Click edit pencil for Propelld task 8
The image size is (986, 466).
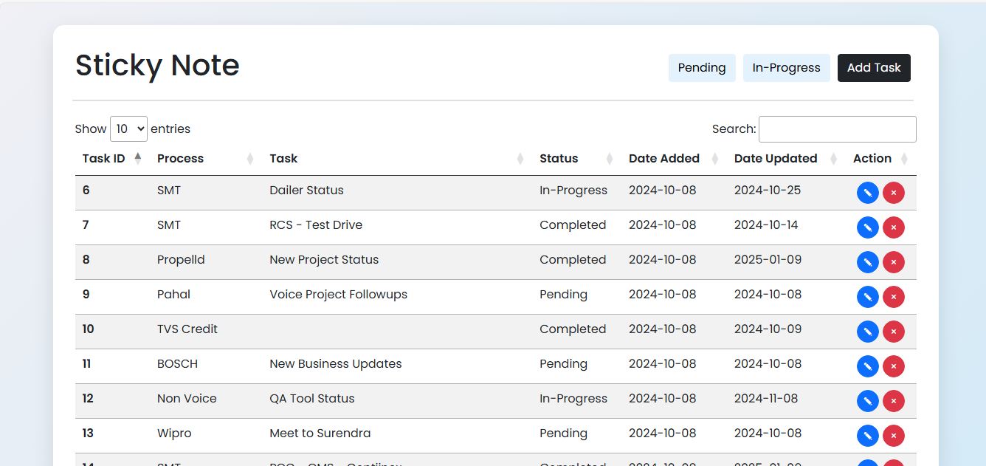pyautogui.click(x=867, y=262)
